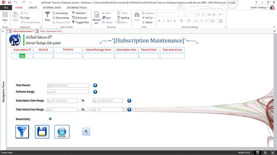
Task: Click the InternetPackage Name column header
Action: (98, 50)
